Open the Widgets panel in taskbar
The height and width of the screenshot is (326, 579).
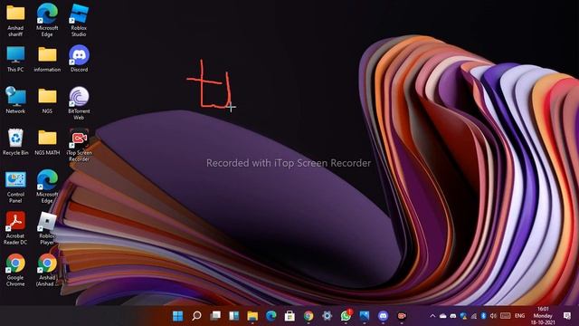click(233, 316)
